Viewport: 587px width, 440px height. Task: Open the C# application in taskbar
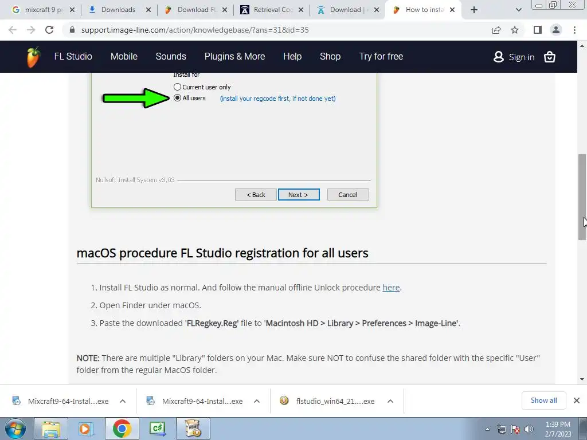point(157,429)
